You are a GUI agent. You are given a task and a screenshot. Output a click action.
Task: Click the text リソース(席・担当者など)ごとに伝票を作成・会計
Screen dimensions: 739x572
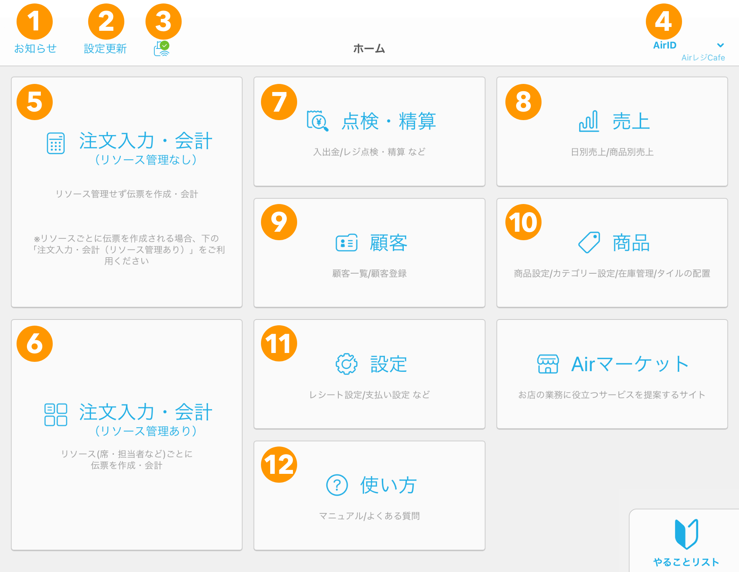pyautogui.click(x=127, y=460)
